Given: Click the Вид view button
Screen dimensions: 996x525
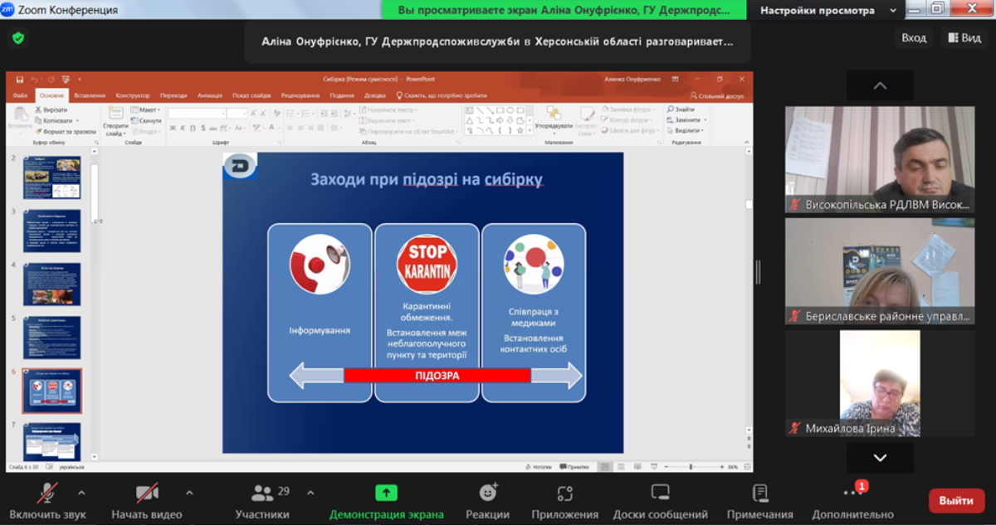Looking at the screenshot, I should [x=963, y=38].
